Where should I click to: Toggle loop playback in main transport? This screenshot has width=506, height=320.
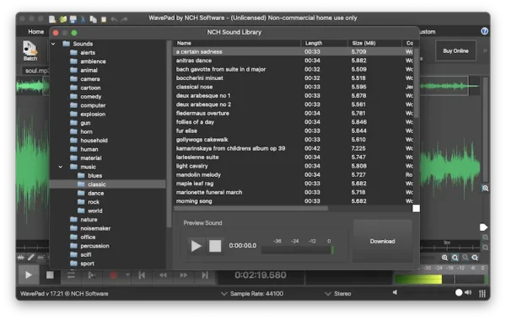click(x=71, y=275)
